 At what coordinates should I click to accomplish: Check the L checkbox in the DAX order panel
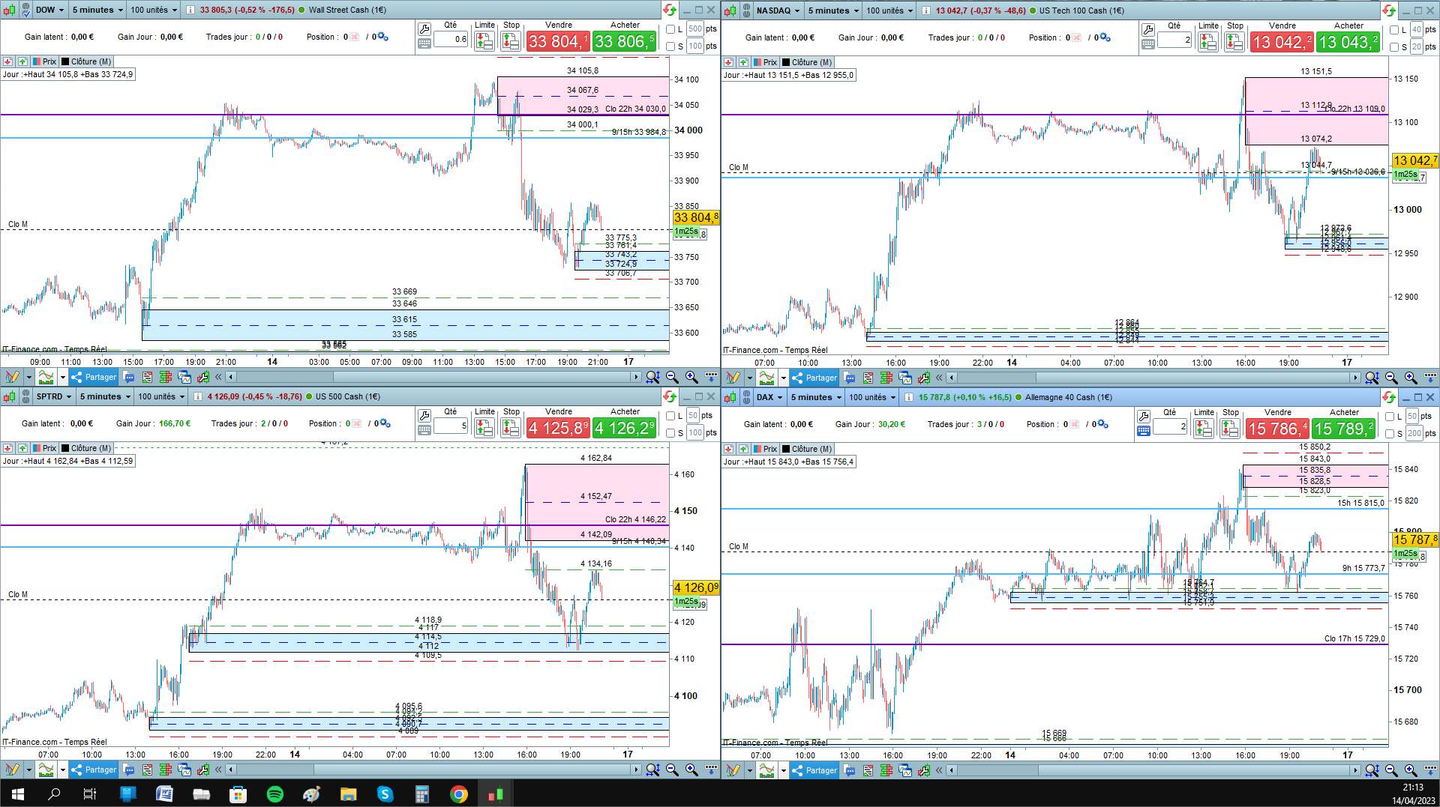click(x=1390, y=417)
